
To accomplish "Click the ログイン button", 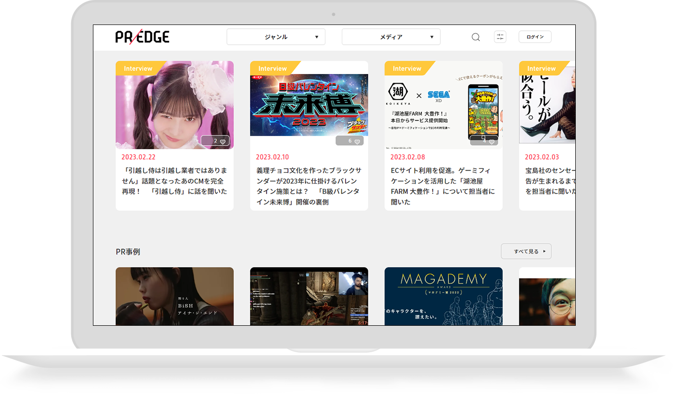I will 535,37.
